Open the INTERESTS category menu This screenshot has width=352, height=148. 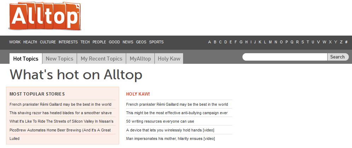68,42
